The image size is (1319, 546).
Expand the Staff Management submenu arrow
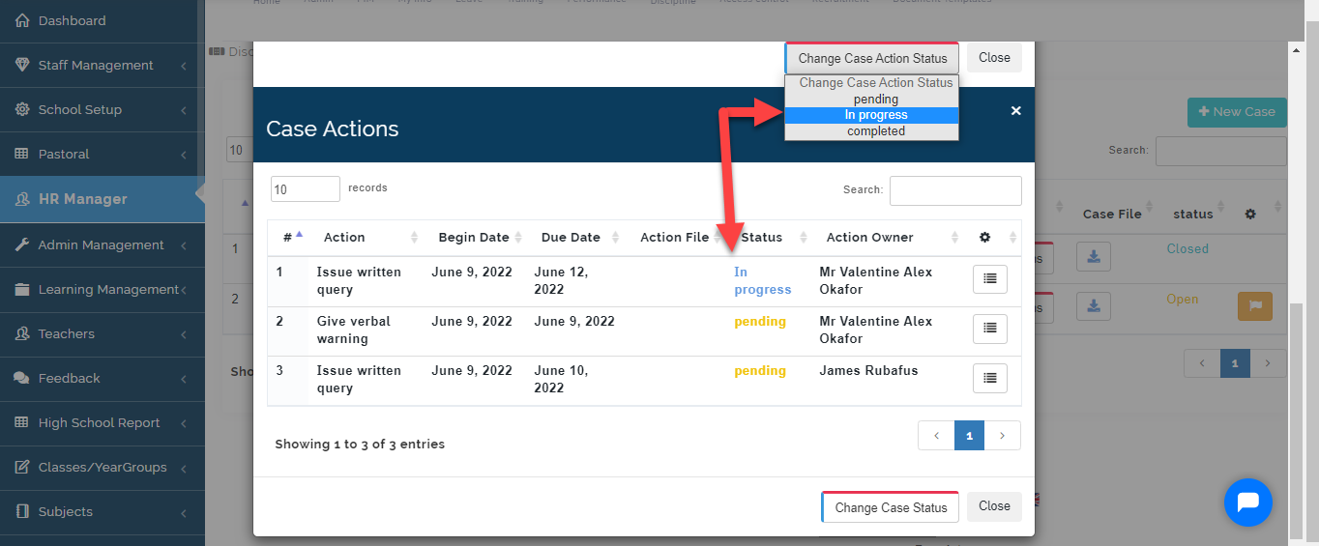point(184,66)
